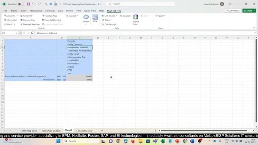Click the Visualize button
The image size is (258, 145).
125,16
